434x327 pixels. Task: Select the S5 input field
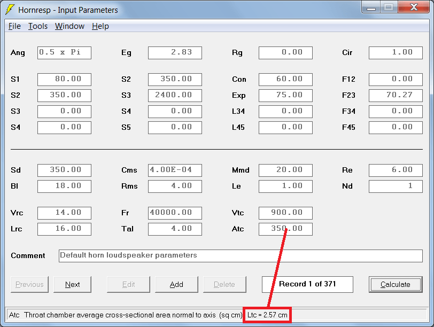coord(175,128)
